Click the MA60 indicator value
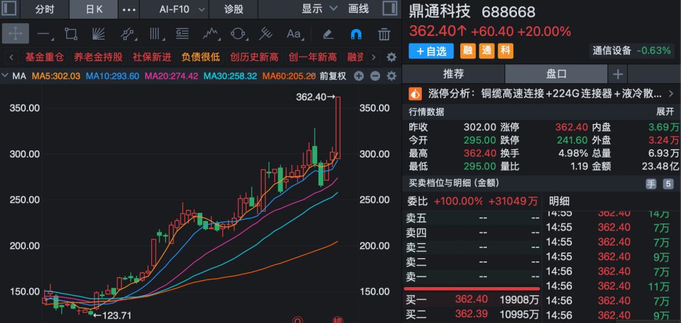Viewport: 681px width, 323px height. pyautogui.click(x=289, y=76)
